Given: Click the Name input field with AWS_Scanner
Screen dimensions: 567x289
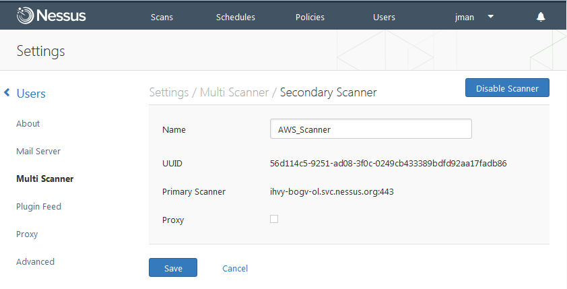Looking at the screenshot, I should click(370, 129).
